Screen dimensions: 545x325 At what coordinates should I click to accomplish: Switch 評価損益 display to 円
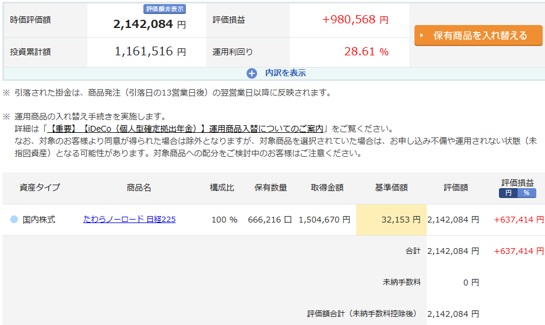pyautogui.click(x=508, y=193)
